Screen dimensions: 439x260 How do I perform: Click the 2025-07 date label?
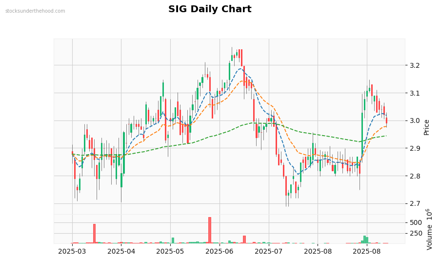point(269,251)
